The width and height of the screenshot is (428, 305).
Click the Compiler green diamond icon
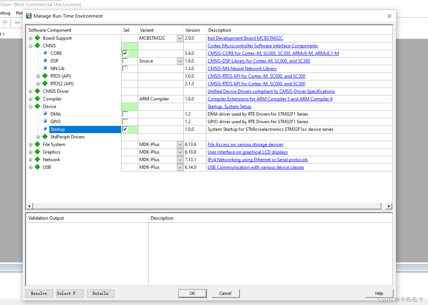(x=37, y=98)
